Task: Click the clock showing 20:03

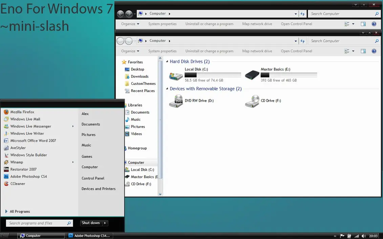Action: coord(373,236)
